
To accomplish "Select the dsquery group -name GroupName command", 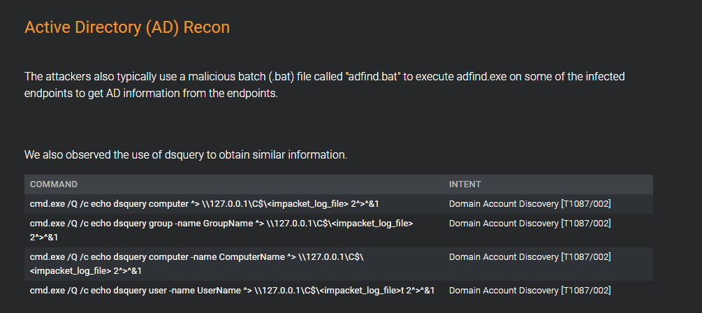I will [221, 230].
